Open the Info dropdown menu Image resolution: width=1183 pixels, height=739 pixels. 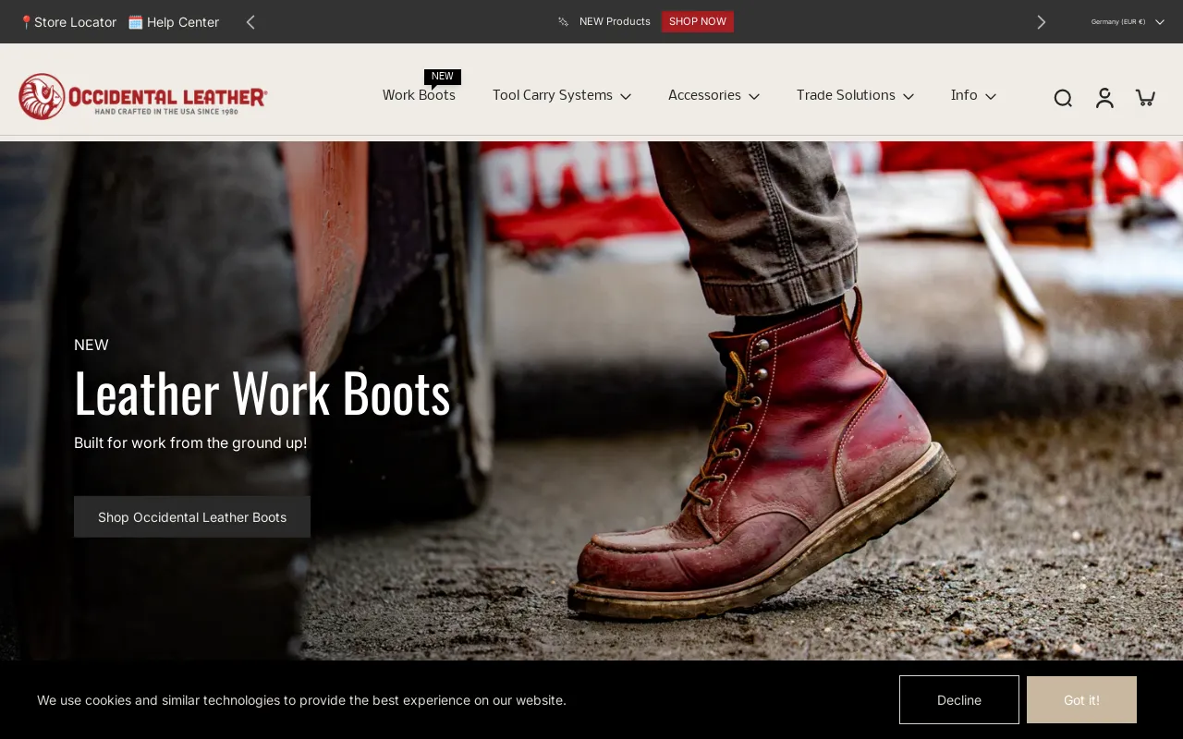point(972,95)
